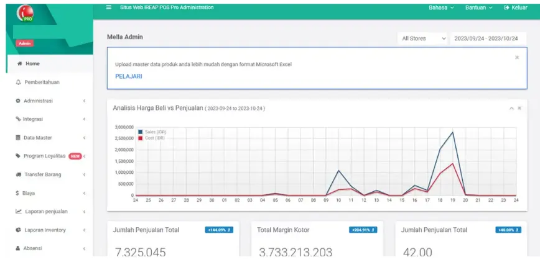Expand the Administrasi submenu chevron

pyautogui.click(x=85, y=101)
